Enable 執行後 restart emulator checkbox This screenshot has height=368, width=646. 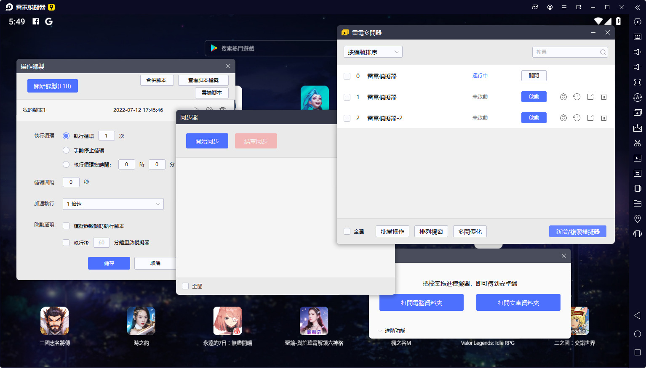(x=66, y=243)
